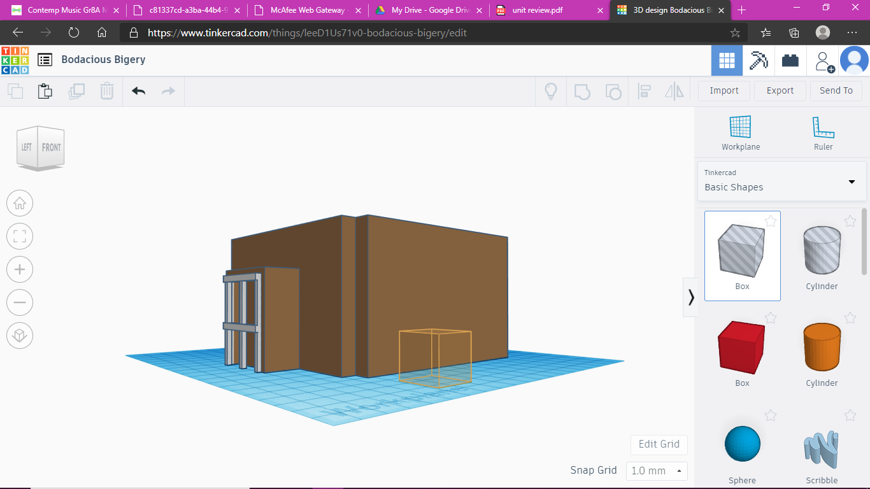
Task: Favorite the hole Box with star
Action: click(x=771, y=222)
